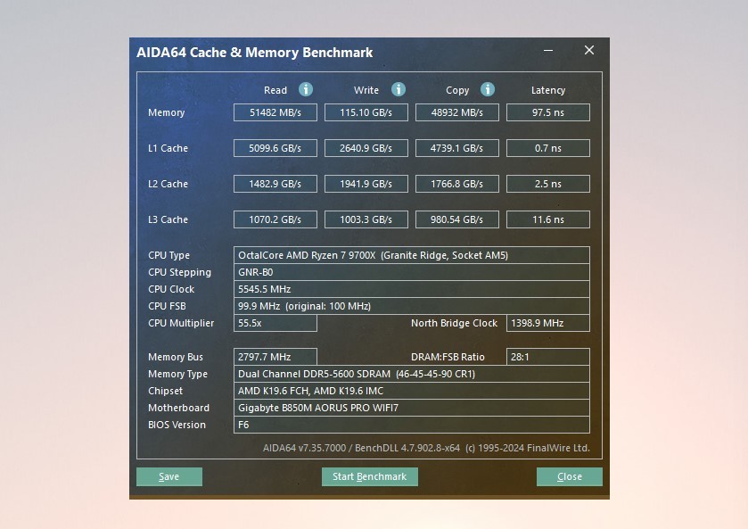Click the L1 Cache latency 0.7 ns

coord(548,148)
